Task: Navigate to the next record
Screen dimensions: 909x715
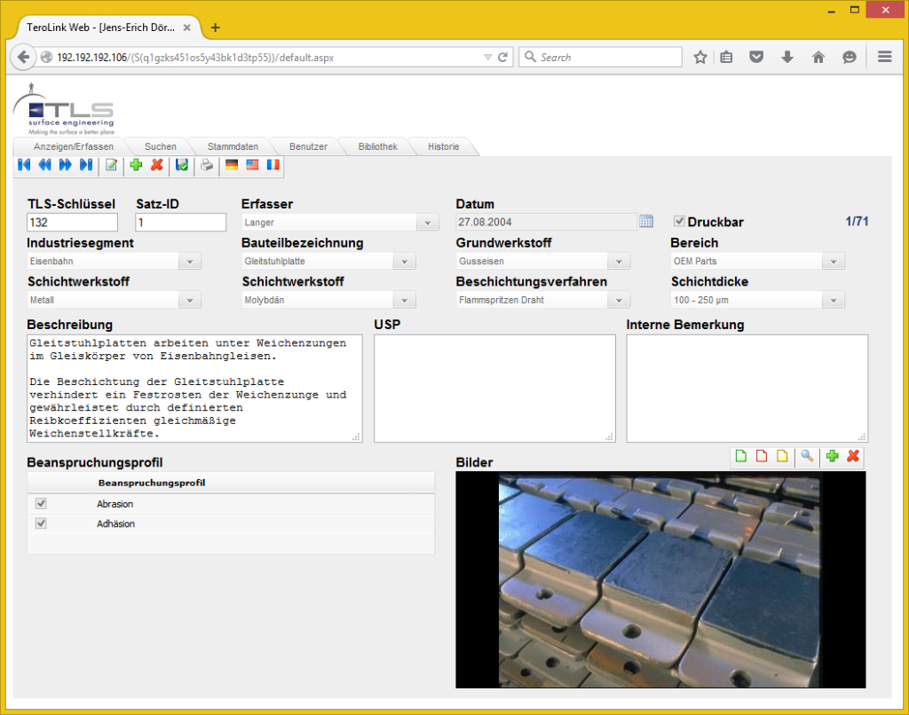Action: pos(65,164)
